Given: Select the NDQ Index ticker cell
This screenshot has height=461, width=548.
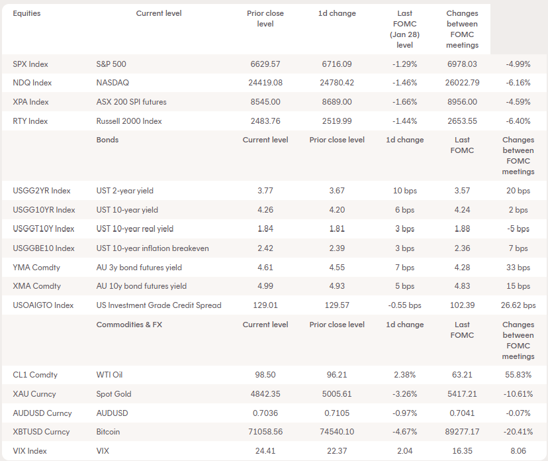Looking at the screenshot, I should 32,83.
